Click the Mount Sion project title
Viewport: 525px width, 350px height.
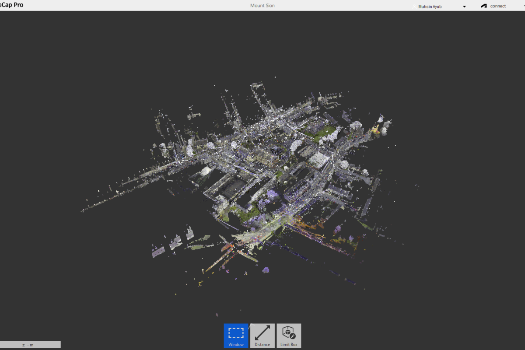pos(262,5)
